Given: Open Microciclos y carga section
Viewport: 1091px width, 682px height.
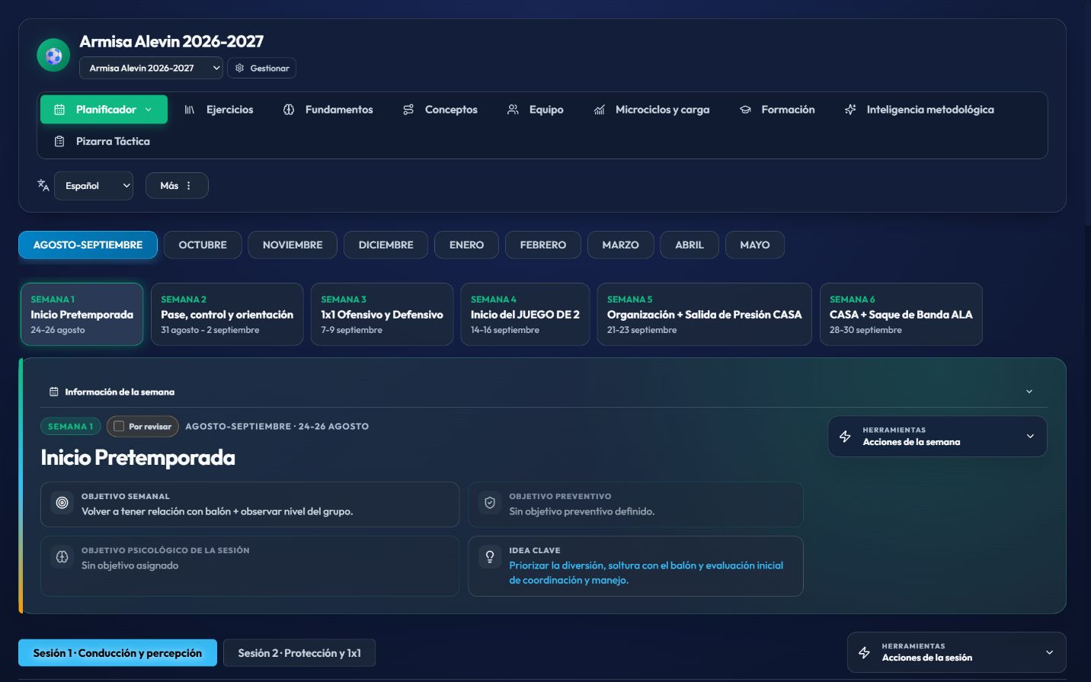Looking at the screenshot, I should (x=651, y=110).
